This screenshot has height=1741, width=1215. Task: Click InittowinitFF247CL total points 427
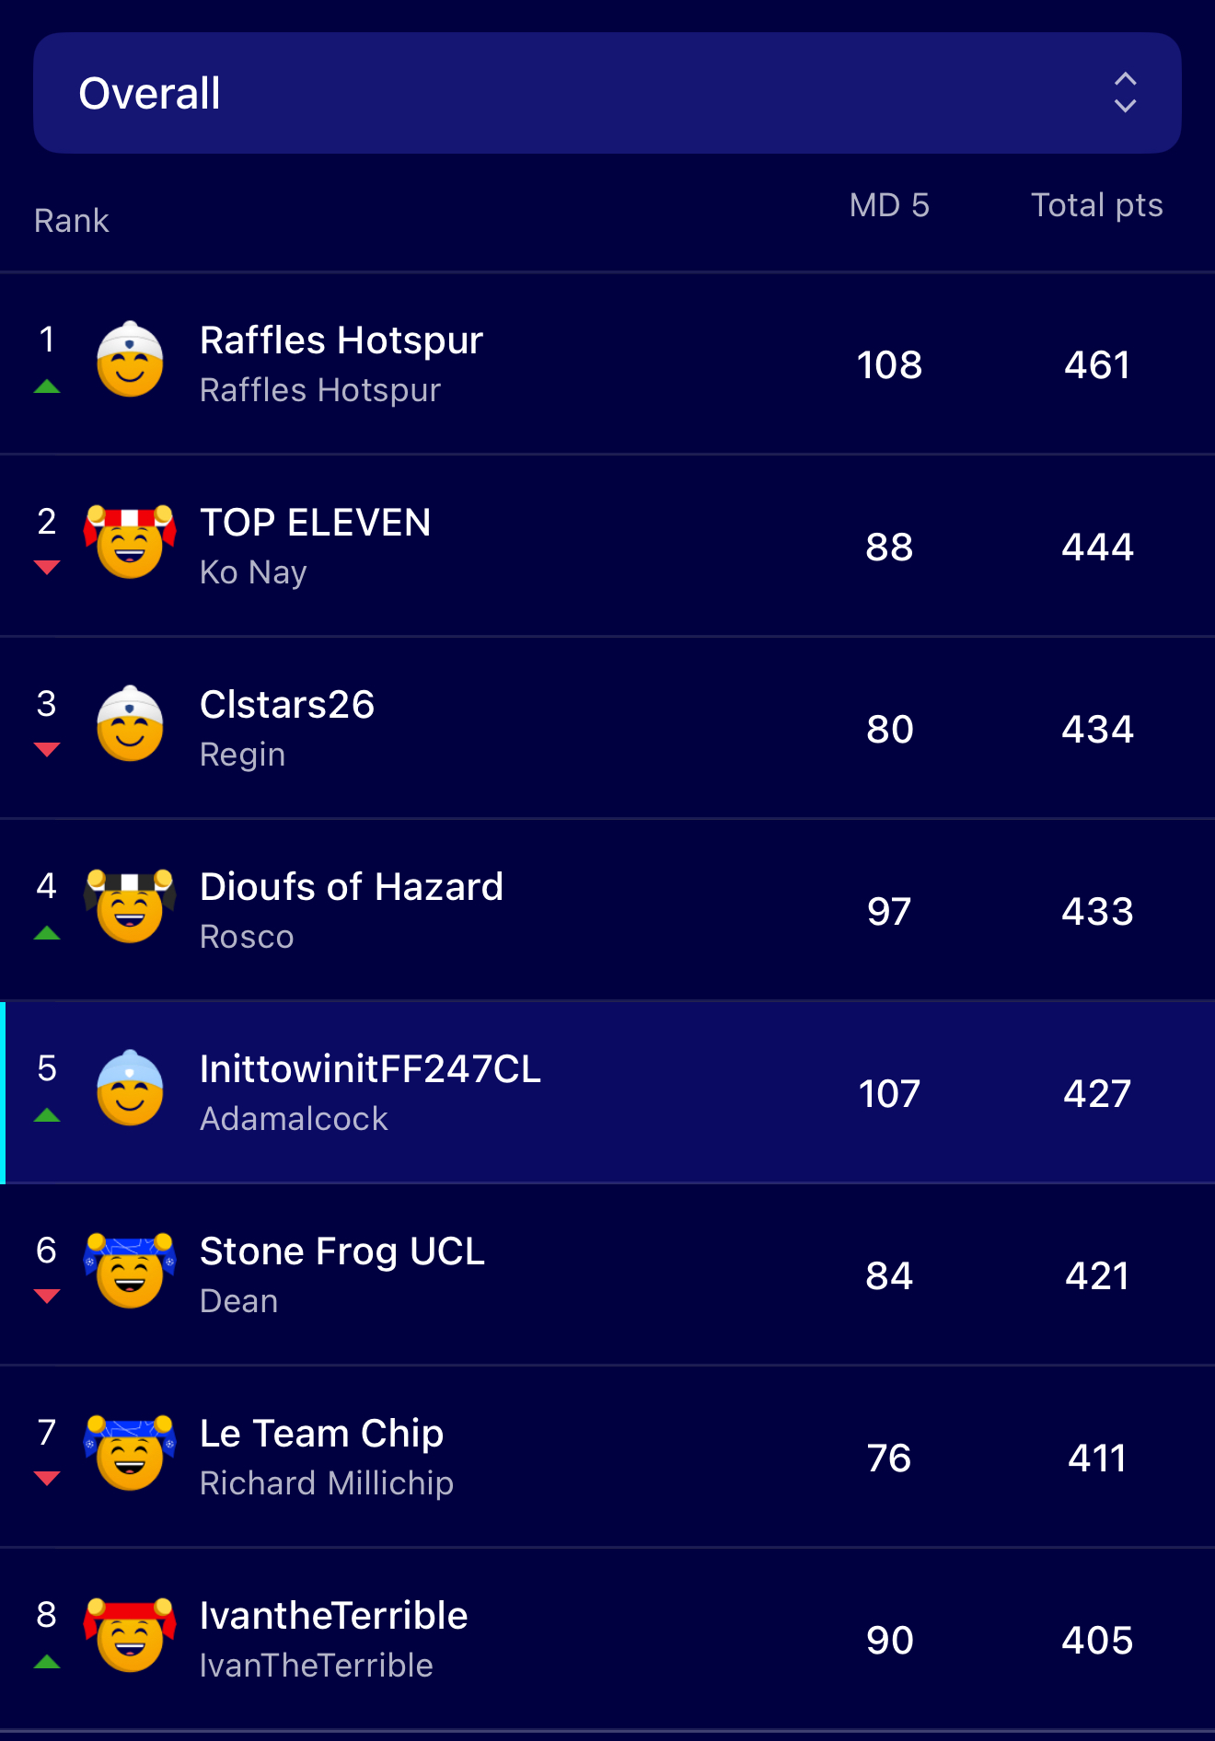(1096, 1093)
